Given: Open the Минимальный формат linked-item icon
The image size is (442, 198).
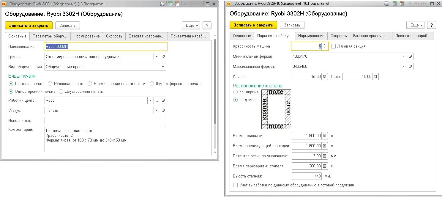Looking at the screenshot, I should click(x=410, y=56).
